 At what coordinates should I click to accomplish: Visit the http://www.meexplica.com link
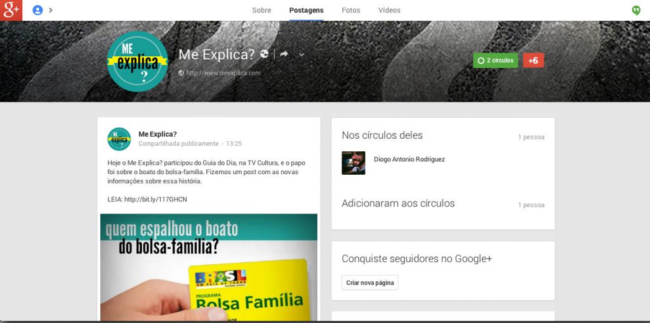[x=223, y=73]
